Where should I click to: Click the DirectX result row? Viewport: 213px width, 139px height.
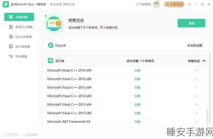(x=125, y=45)
